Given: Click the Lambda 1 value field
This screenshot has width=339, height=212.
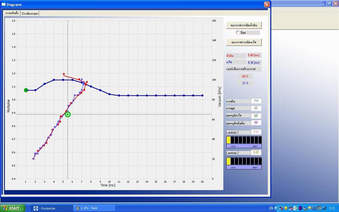Looking at the screenshot, I should point(256,132).
